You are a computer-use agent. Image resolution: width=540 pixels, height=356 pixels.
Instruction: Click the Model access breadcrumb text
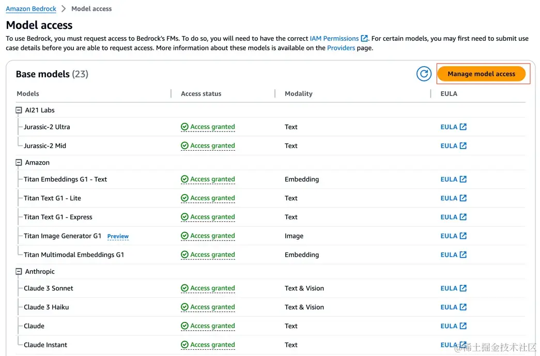[x=91, y=9]
